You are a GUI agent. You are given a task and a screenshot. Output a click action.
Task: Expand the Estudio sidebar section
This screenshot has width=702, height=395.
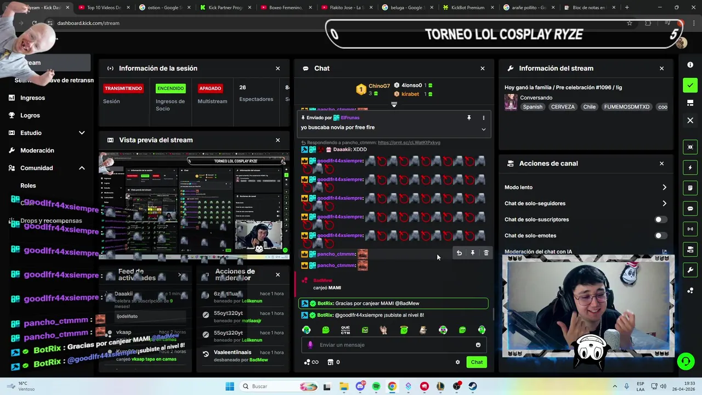[x=82, y=133]
